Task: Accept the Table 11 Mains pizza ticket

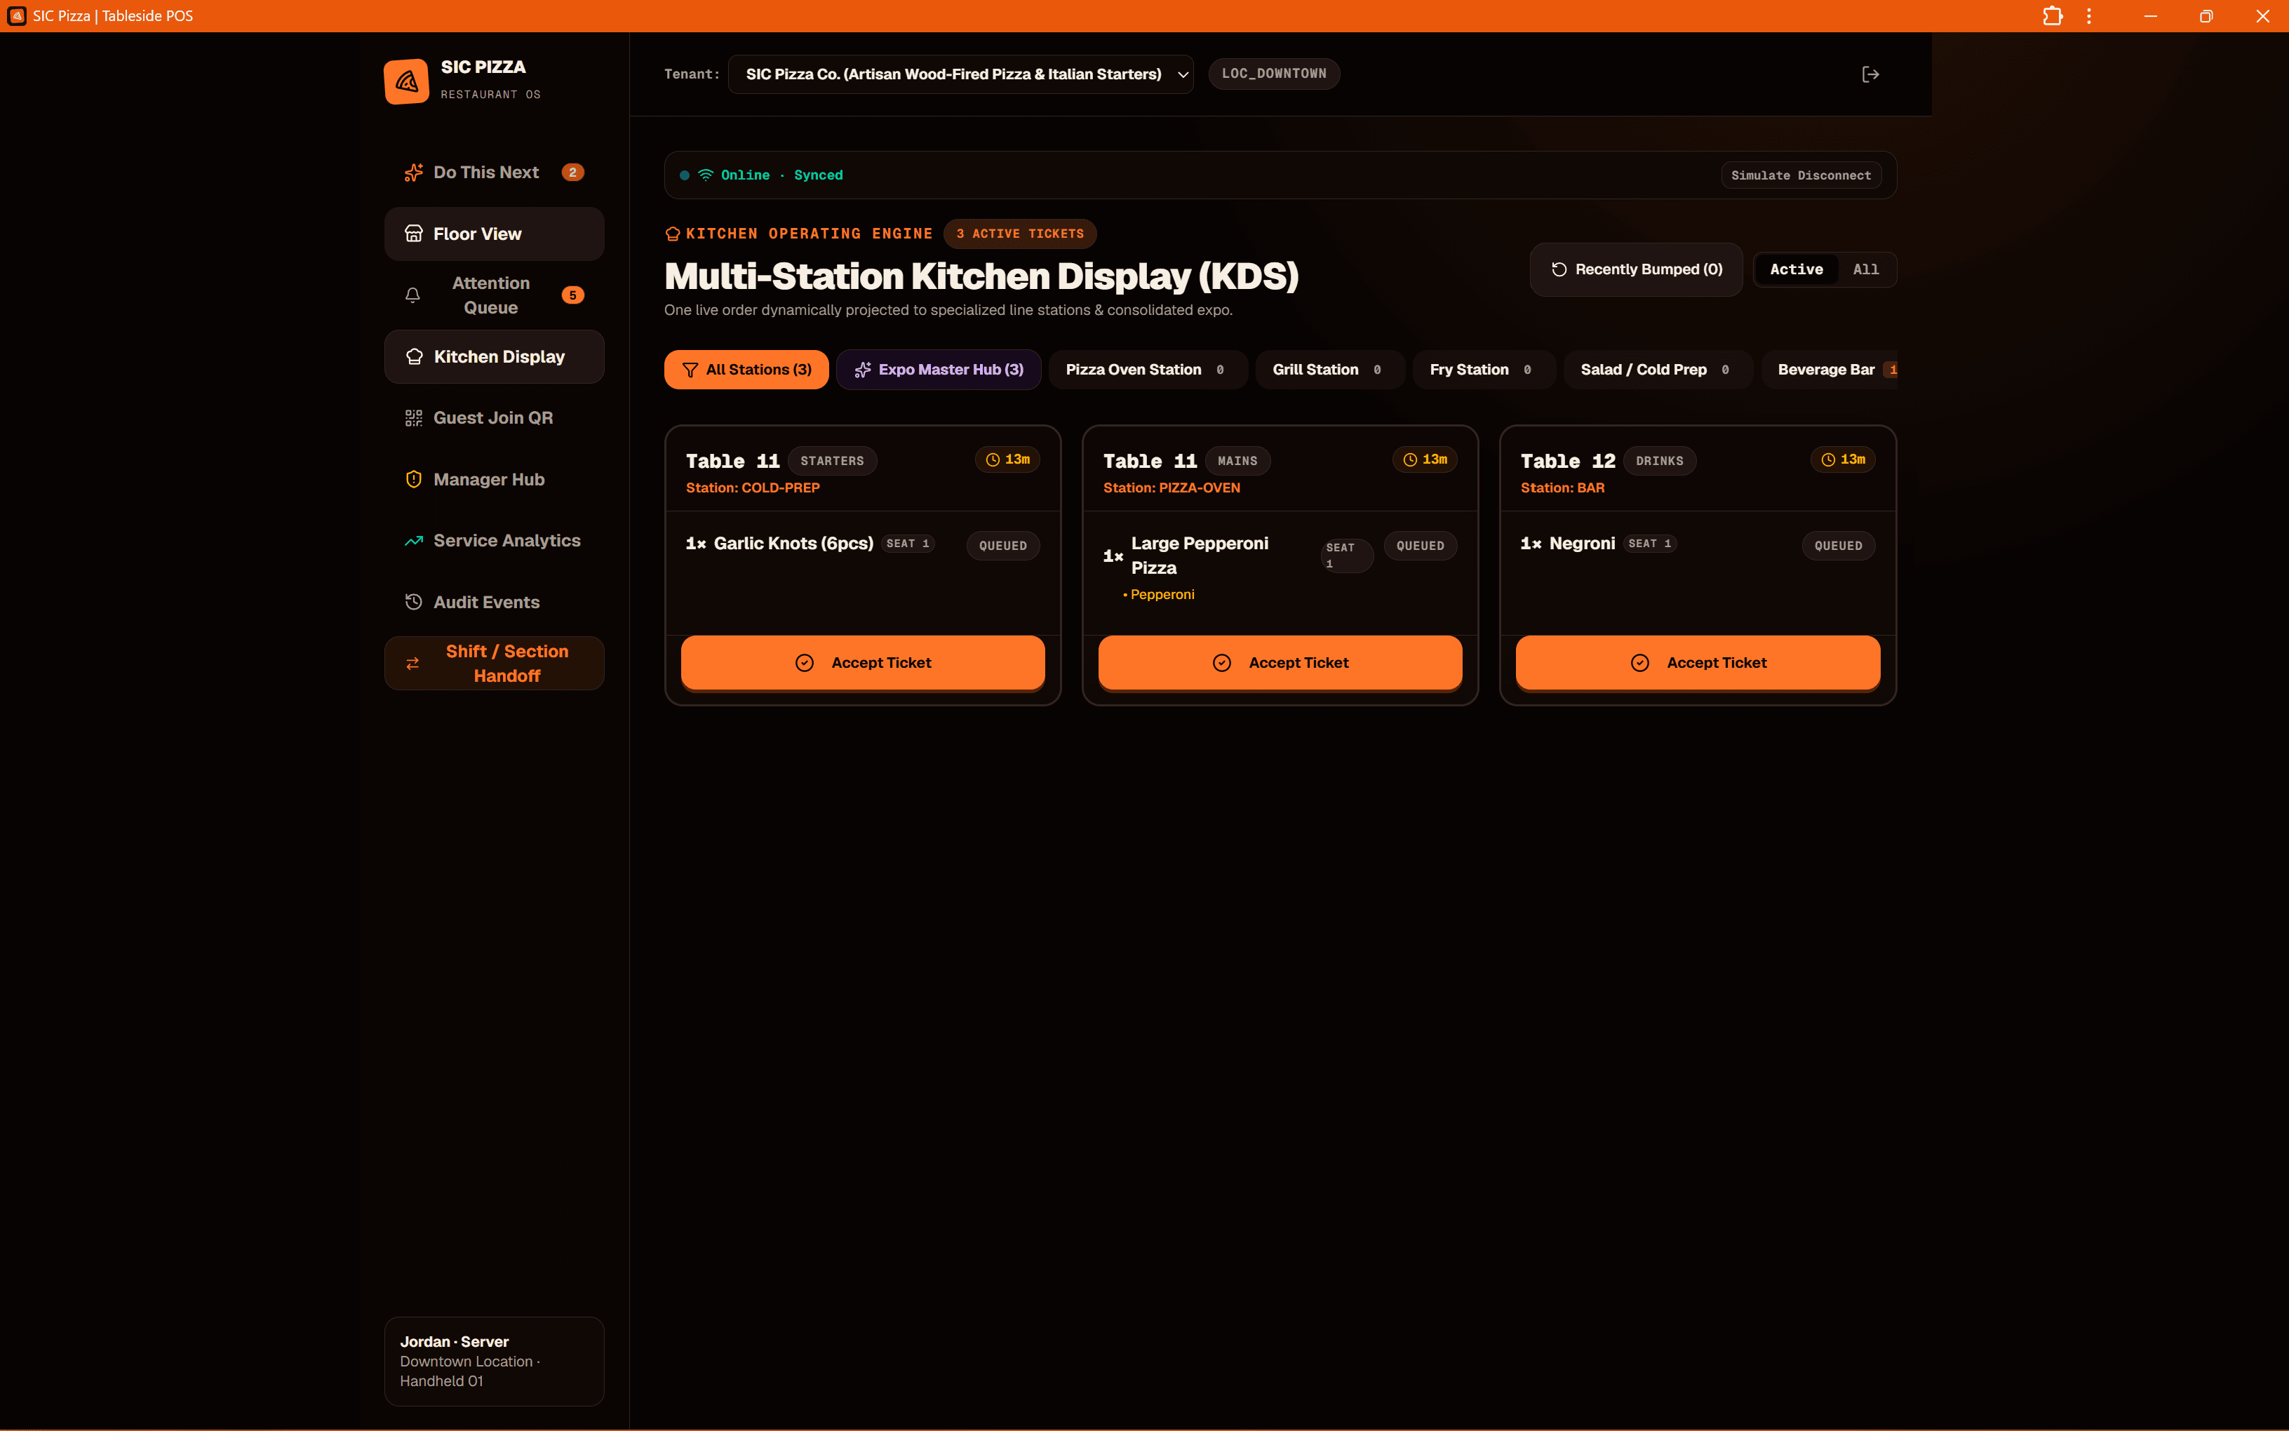Action: pyautogui.click(x=1280, y=662)
